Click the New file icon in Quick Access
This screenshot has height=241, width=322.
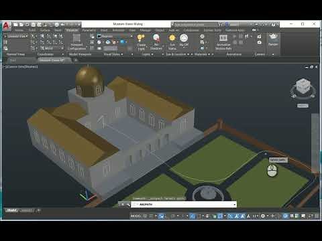pos(15,25)
